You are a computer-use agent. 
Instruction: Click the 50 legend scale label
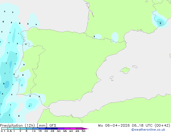point(84,131)
